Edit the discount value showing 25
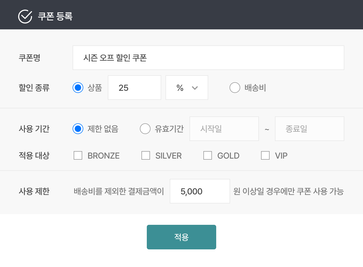363x267 pixels. point(134,88)
